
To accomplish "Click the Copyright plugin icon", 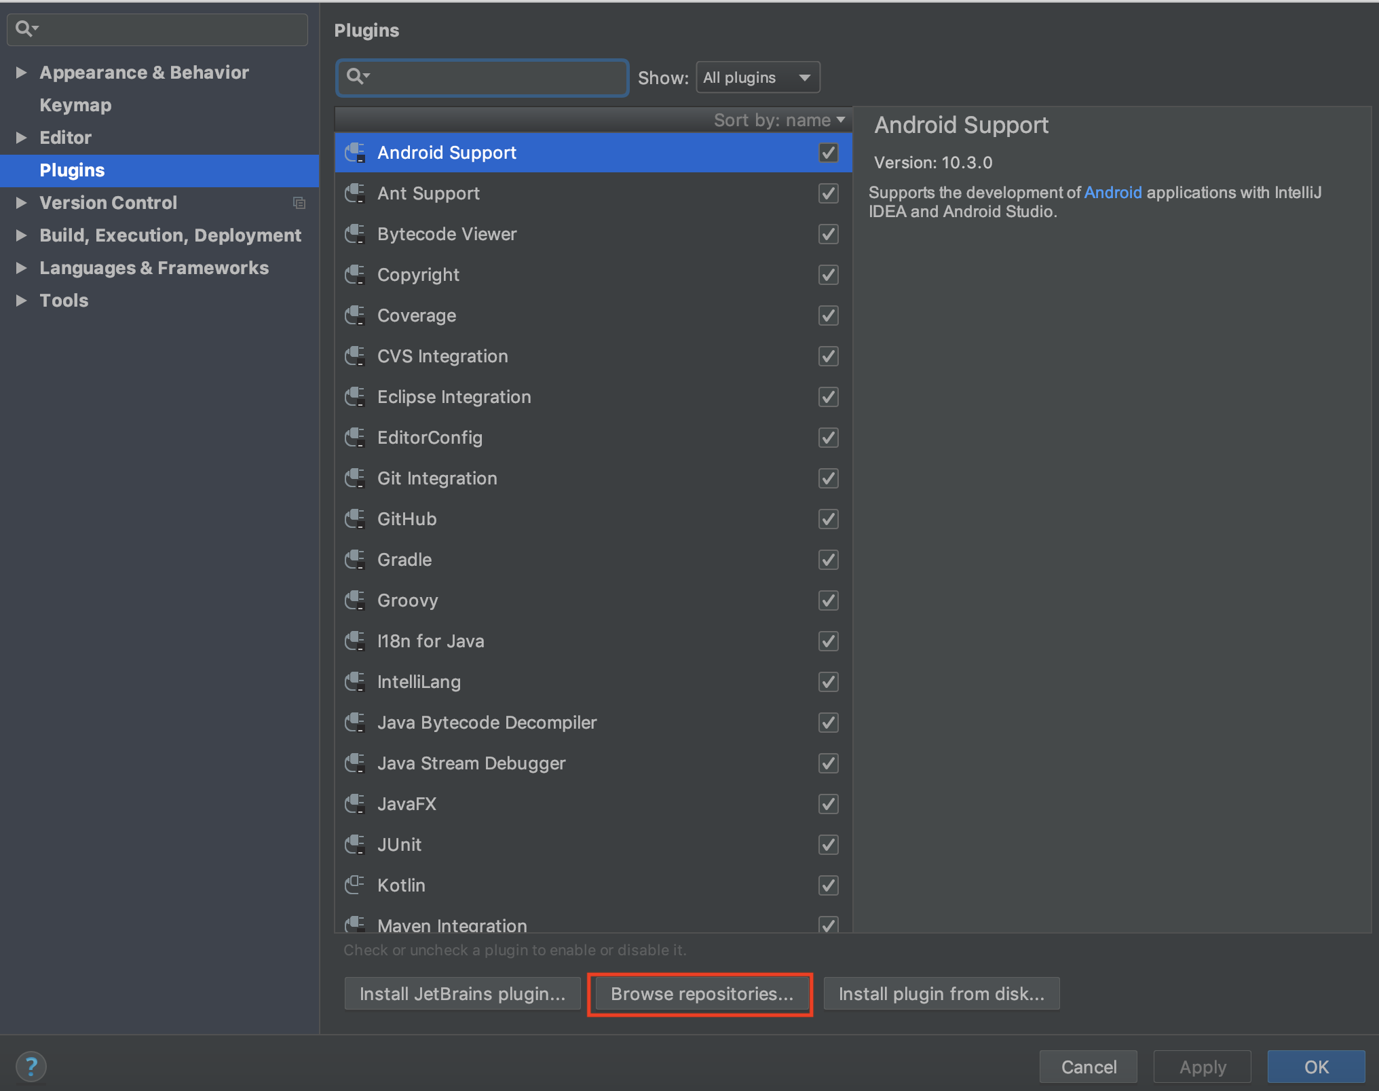I will coord(355,275).
